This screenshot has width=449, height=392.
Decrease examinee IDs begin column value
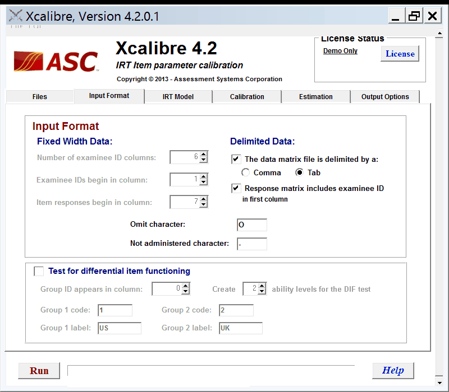coord(203,183)
